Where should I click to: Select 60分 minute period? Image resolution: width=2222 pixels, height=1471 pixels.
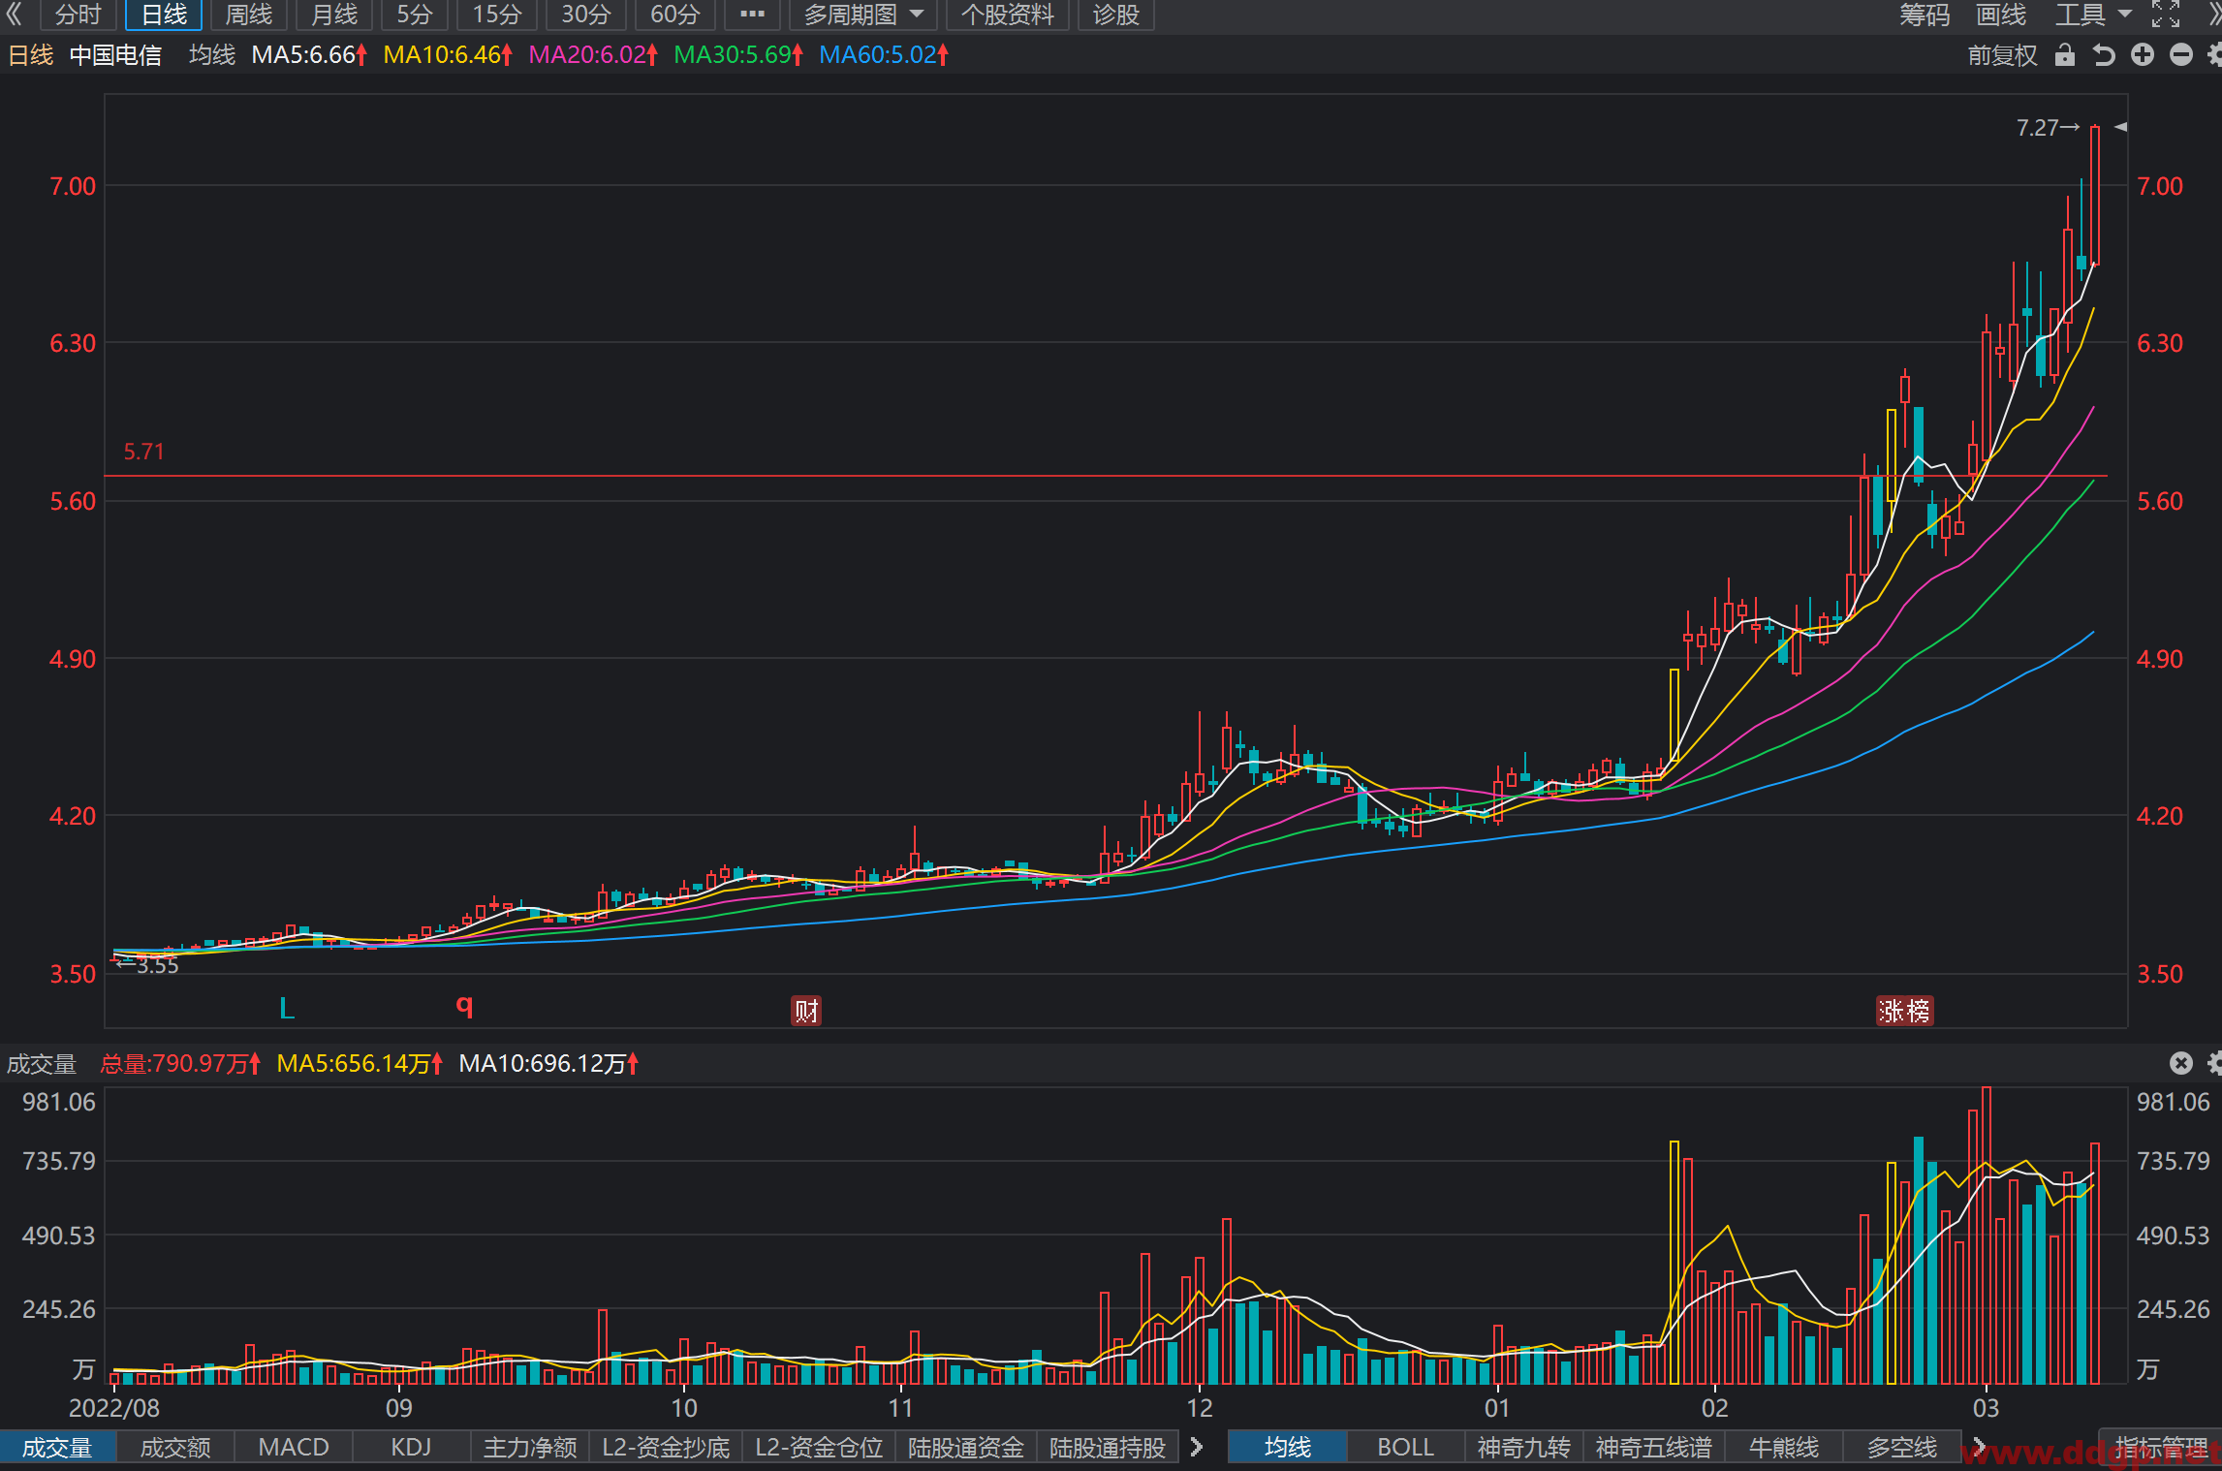click(674, 15)
